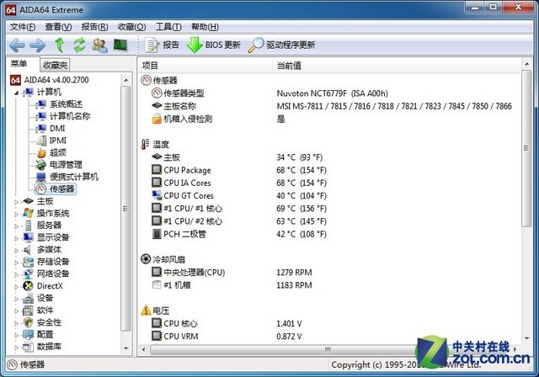539x377 pixels.
Task: Open the green monitor chart icon
Action: [120, 45]
